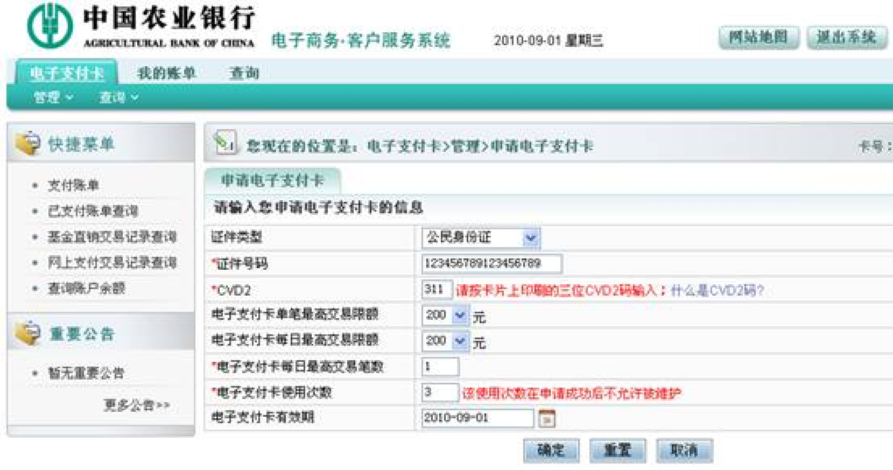Open 基金直销交易记录查询 link
This screenshot has height=470, width=893.
[x=112, y=237]
